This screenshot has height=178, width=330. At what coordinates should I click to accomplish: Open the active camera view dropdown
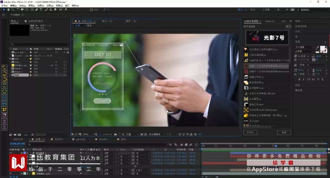(x=157, y=134)
